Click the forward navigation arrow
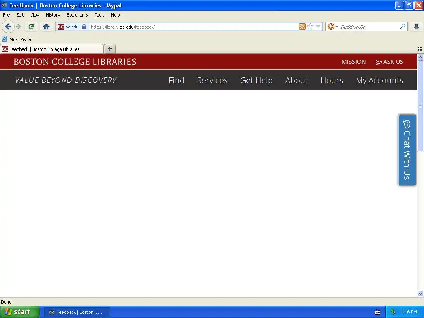This screenshot has width=424, height=318. point(18,26)
